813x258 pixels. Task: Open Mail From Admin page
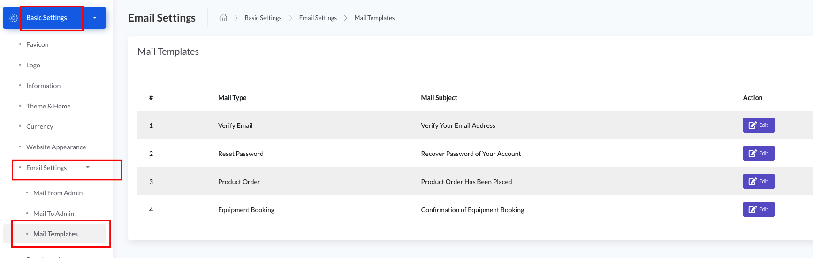point(58,193)
